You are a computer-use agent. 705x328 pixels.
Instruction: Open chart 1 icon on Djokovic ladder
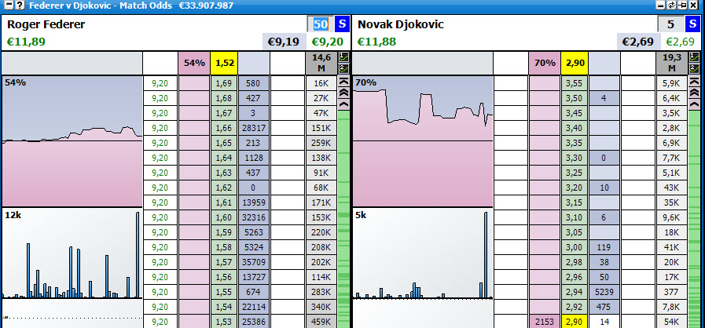click(x=694, y=57)
